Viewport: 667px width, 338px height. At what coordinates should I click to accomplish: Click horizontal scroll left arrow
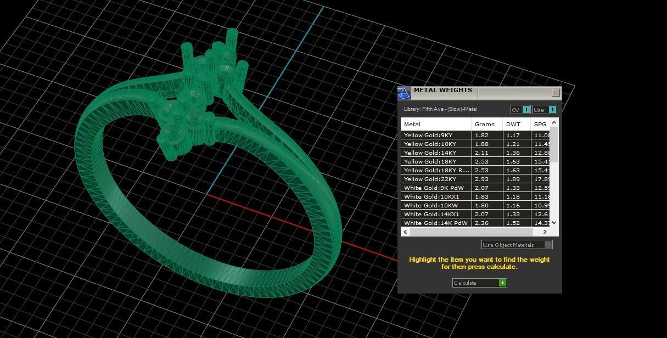[x=405, y=232]
